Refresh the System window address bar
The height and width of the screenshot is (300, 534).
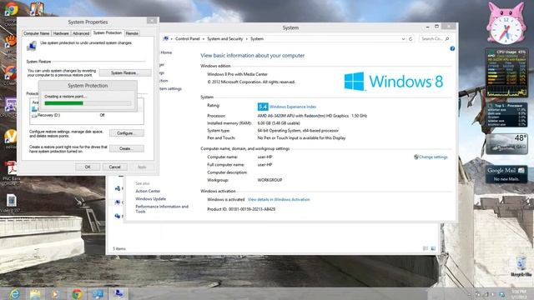[411, 39]
